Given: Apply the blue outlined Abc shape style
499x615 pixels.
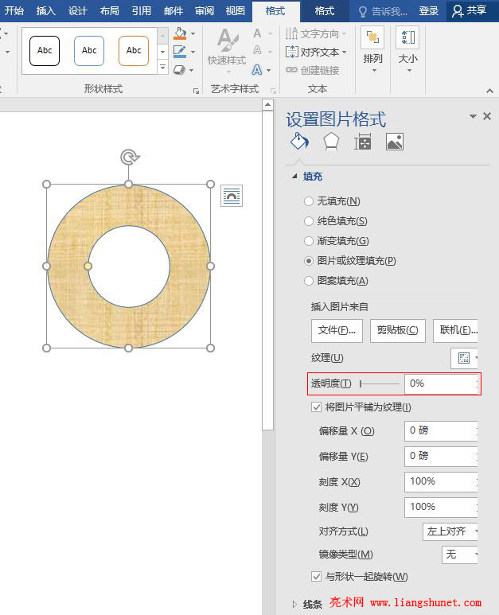Looking at the screenshot, I should click(89, 51).
